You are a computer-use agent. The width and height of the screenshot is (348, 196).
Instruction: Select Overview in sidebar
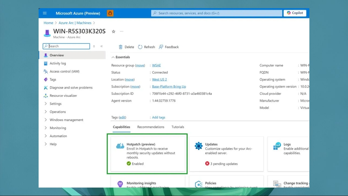(x=72, y=55)
